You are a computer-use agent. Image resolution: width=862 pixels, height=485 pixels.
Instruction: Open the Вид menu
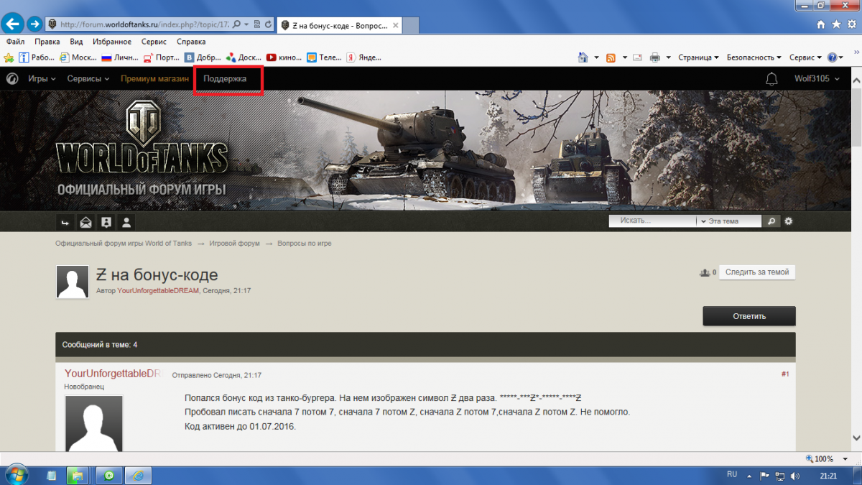click(x=77, y=42)
